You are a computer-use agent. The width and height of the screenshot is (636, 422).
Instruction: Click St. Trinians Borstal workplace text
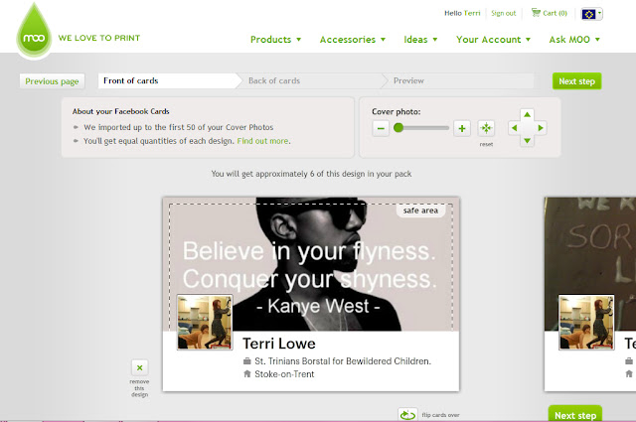343,361
